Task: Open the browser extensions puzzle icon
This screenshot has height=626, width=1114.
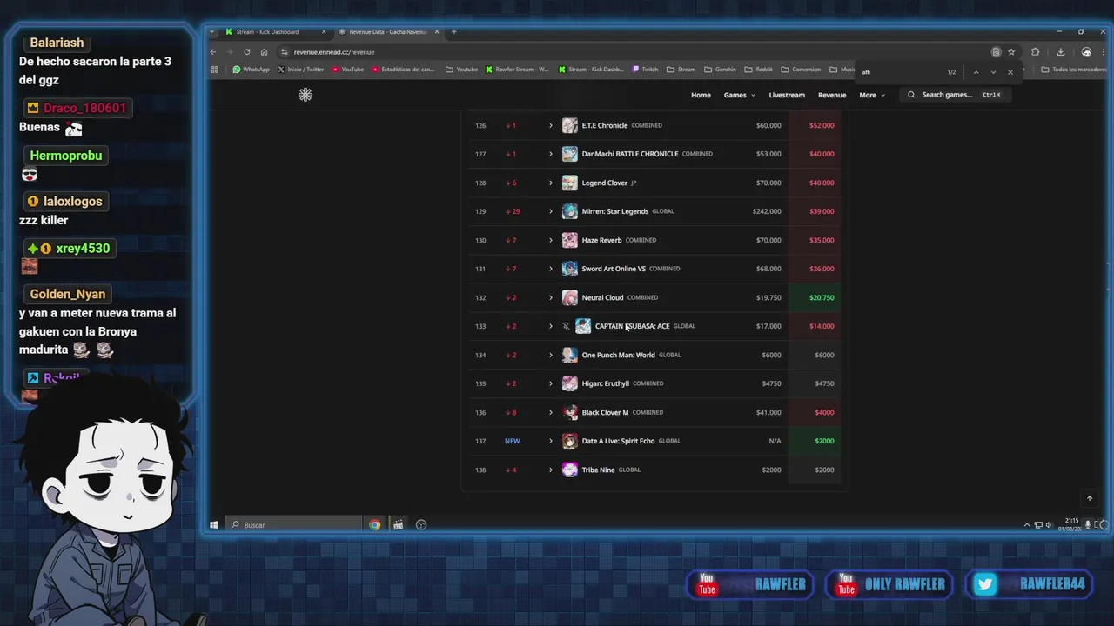Action: (1035, 51)
